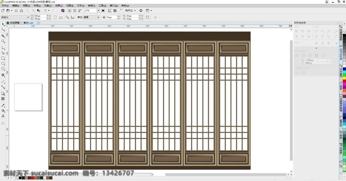Select the Parallel Dimension tool

[3, 82]
